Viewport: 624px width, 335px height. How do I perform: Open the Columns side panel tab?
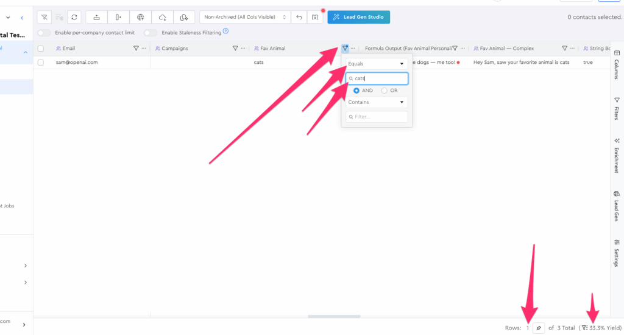coord(616,67)
